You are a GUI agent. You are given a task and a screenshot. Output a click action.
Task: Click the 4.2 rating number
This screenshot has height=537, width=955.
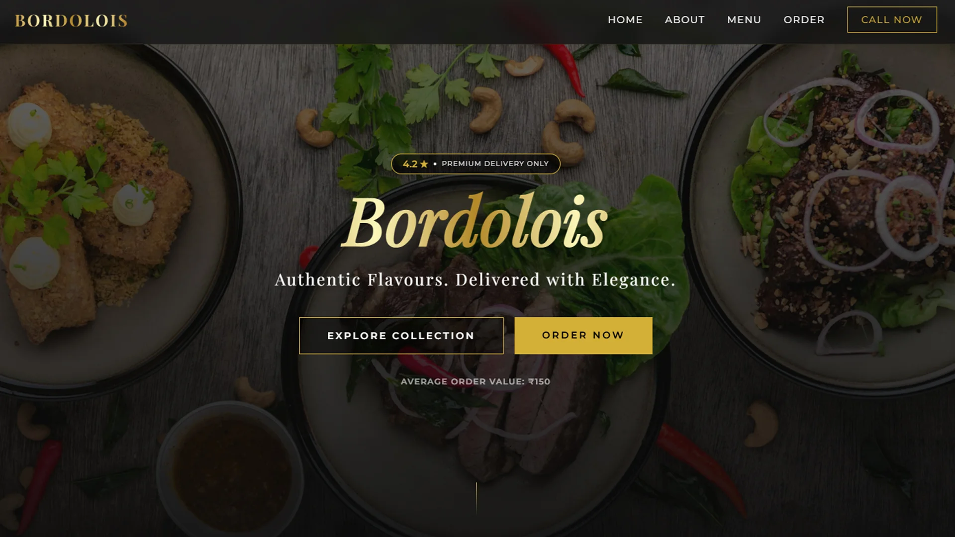(x=410, y=164)
